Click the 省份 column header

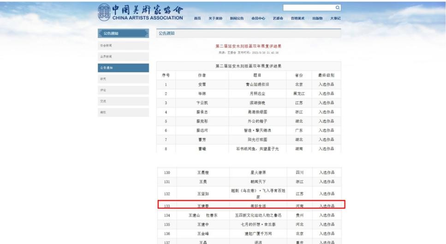(299, 75)
